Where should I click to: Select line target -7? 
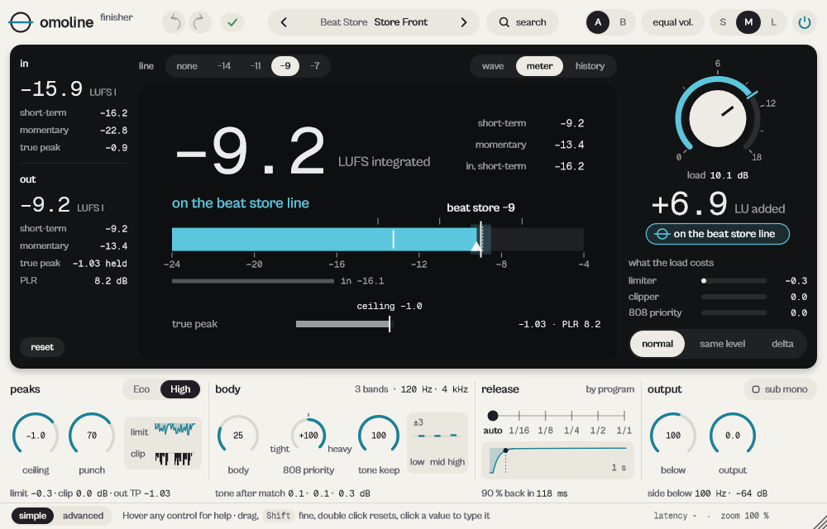click(x=315, y=66)
